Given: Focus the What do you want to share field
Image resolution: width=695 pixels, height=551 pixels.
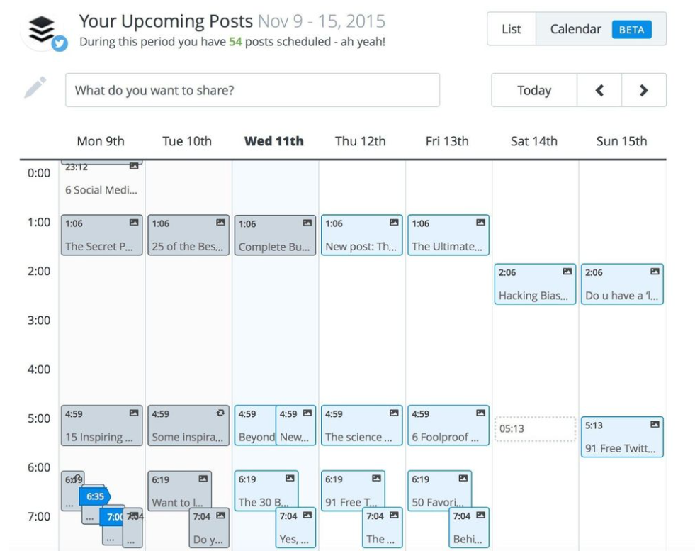Looking at the screenshot, I should coord(253,90).
